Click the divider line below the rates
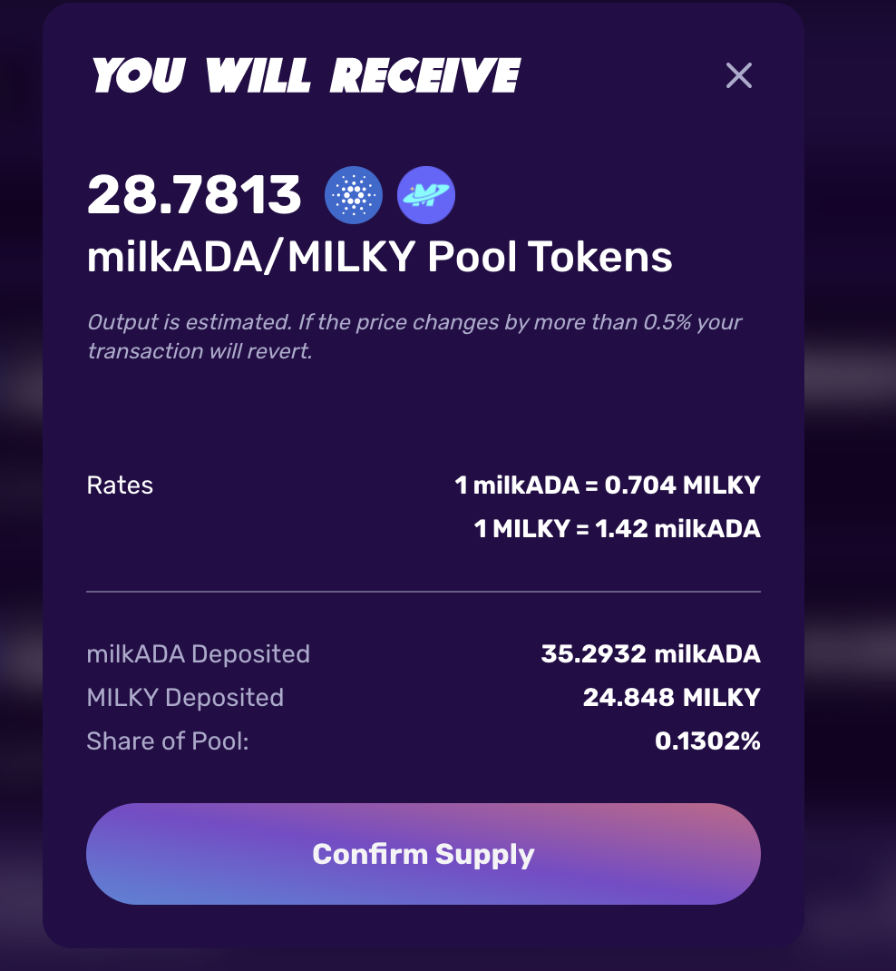Image resolution: width=896 pixels, height=971 pixels. pos(424,592)
